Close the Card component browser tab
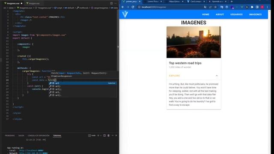Image resolution: width=274 pixels, height=154 pixels. [x=204, y=2]
